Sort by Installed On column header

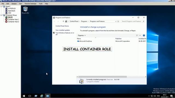point(142,39)
